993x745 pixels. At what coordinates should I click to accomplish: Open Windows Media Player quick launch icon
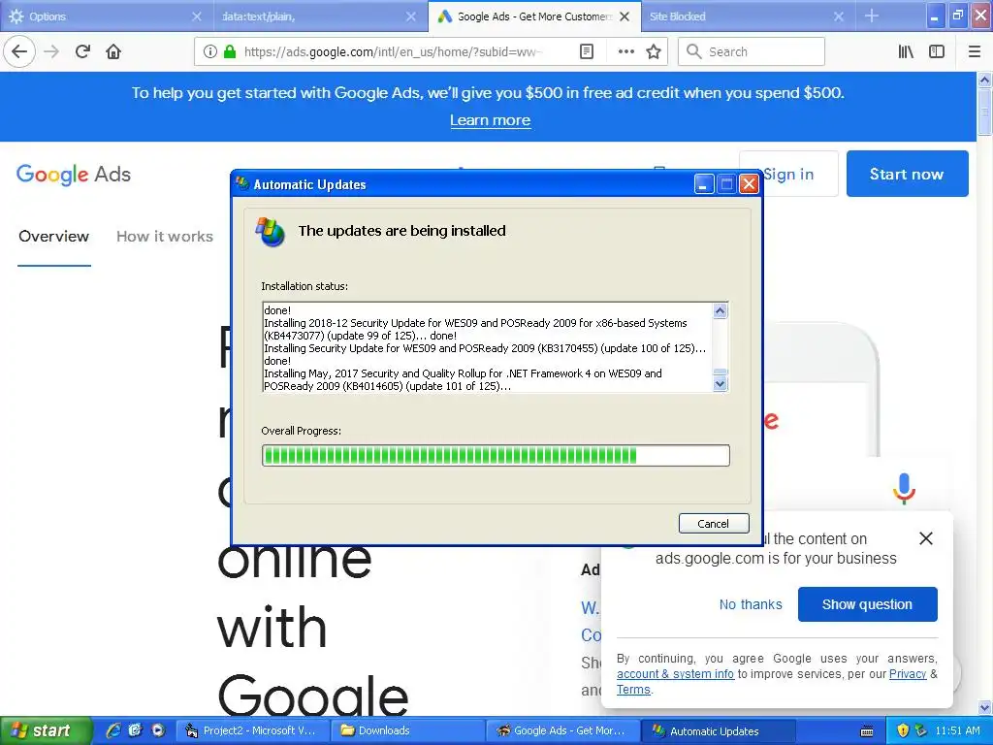pyautogui.click(x=157, y=730)
